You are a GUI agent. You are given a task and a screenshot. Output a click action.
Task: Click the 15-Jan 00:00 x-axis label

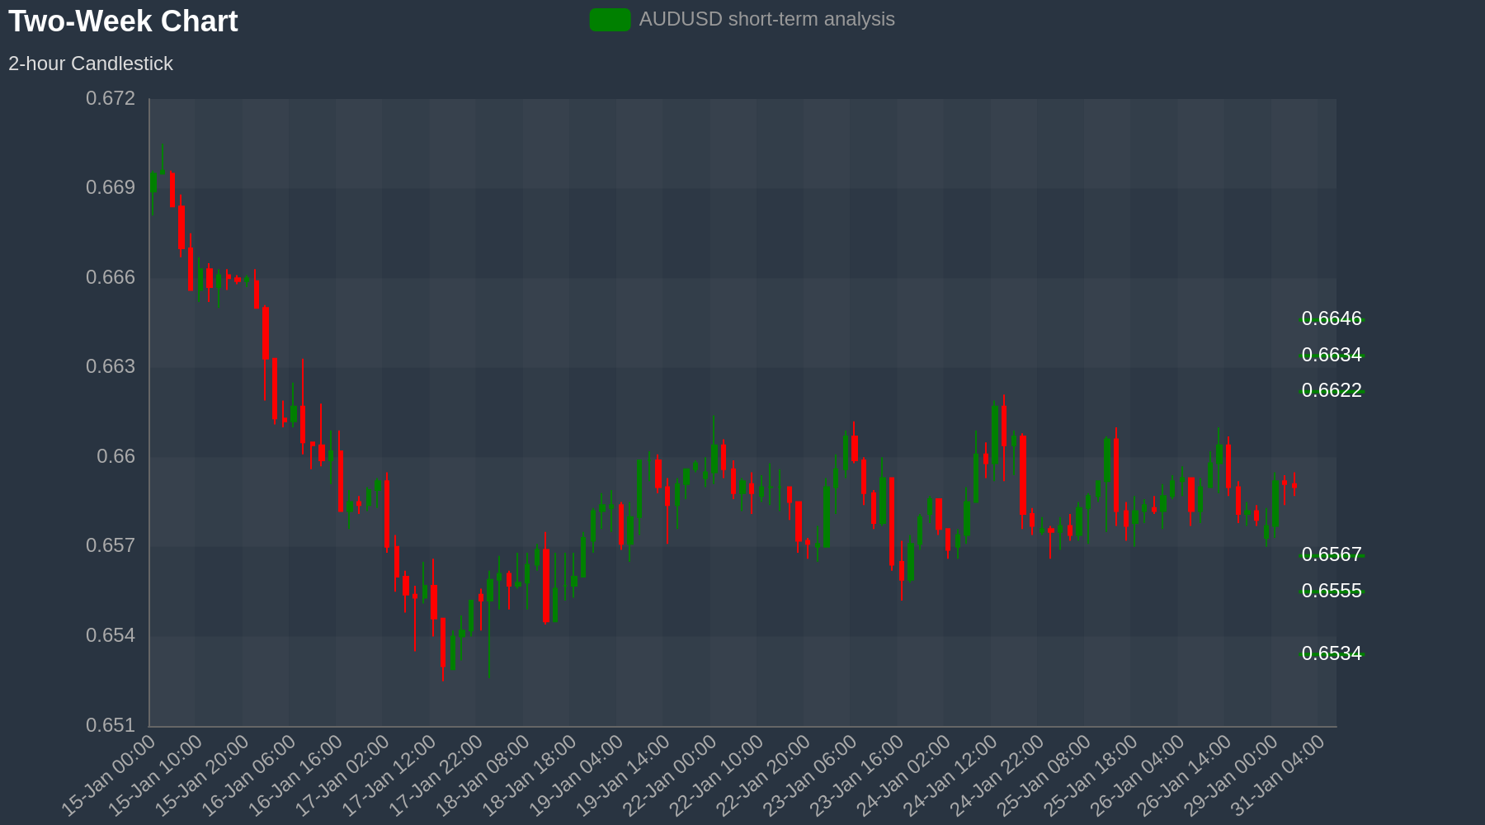pyautogui.click(x=109, y=775)
